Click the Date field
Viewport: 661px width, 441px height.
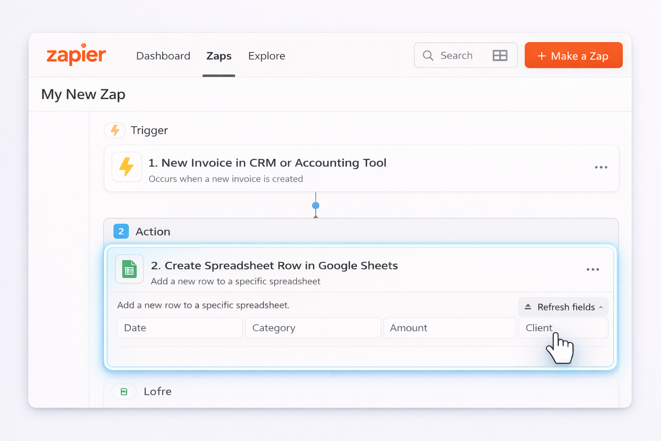(x=179, y=328)
